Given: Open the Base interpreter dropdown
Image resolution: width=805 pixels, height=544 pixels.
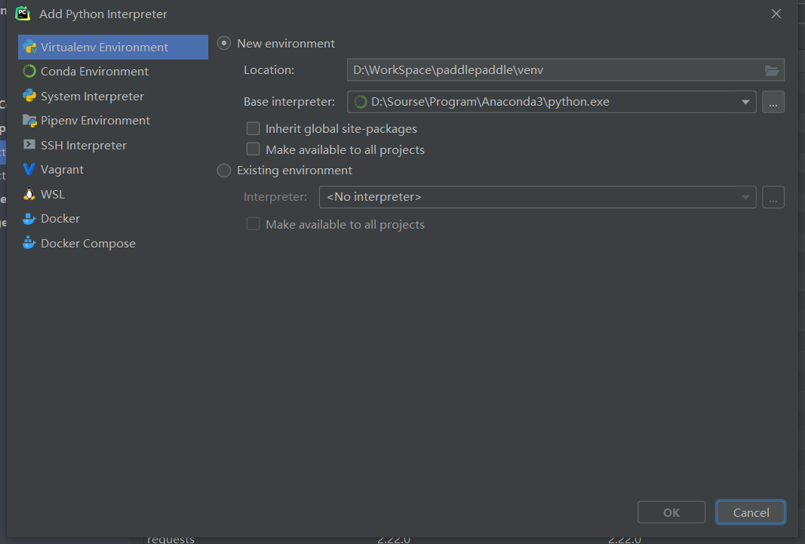Looking at the screenshot, I should coord(745,101).
